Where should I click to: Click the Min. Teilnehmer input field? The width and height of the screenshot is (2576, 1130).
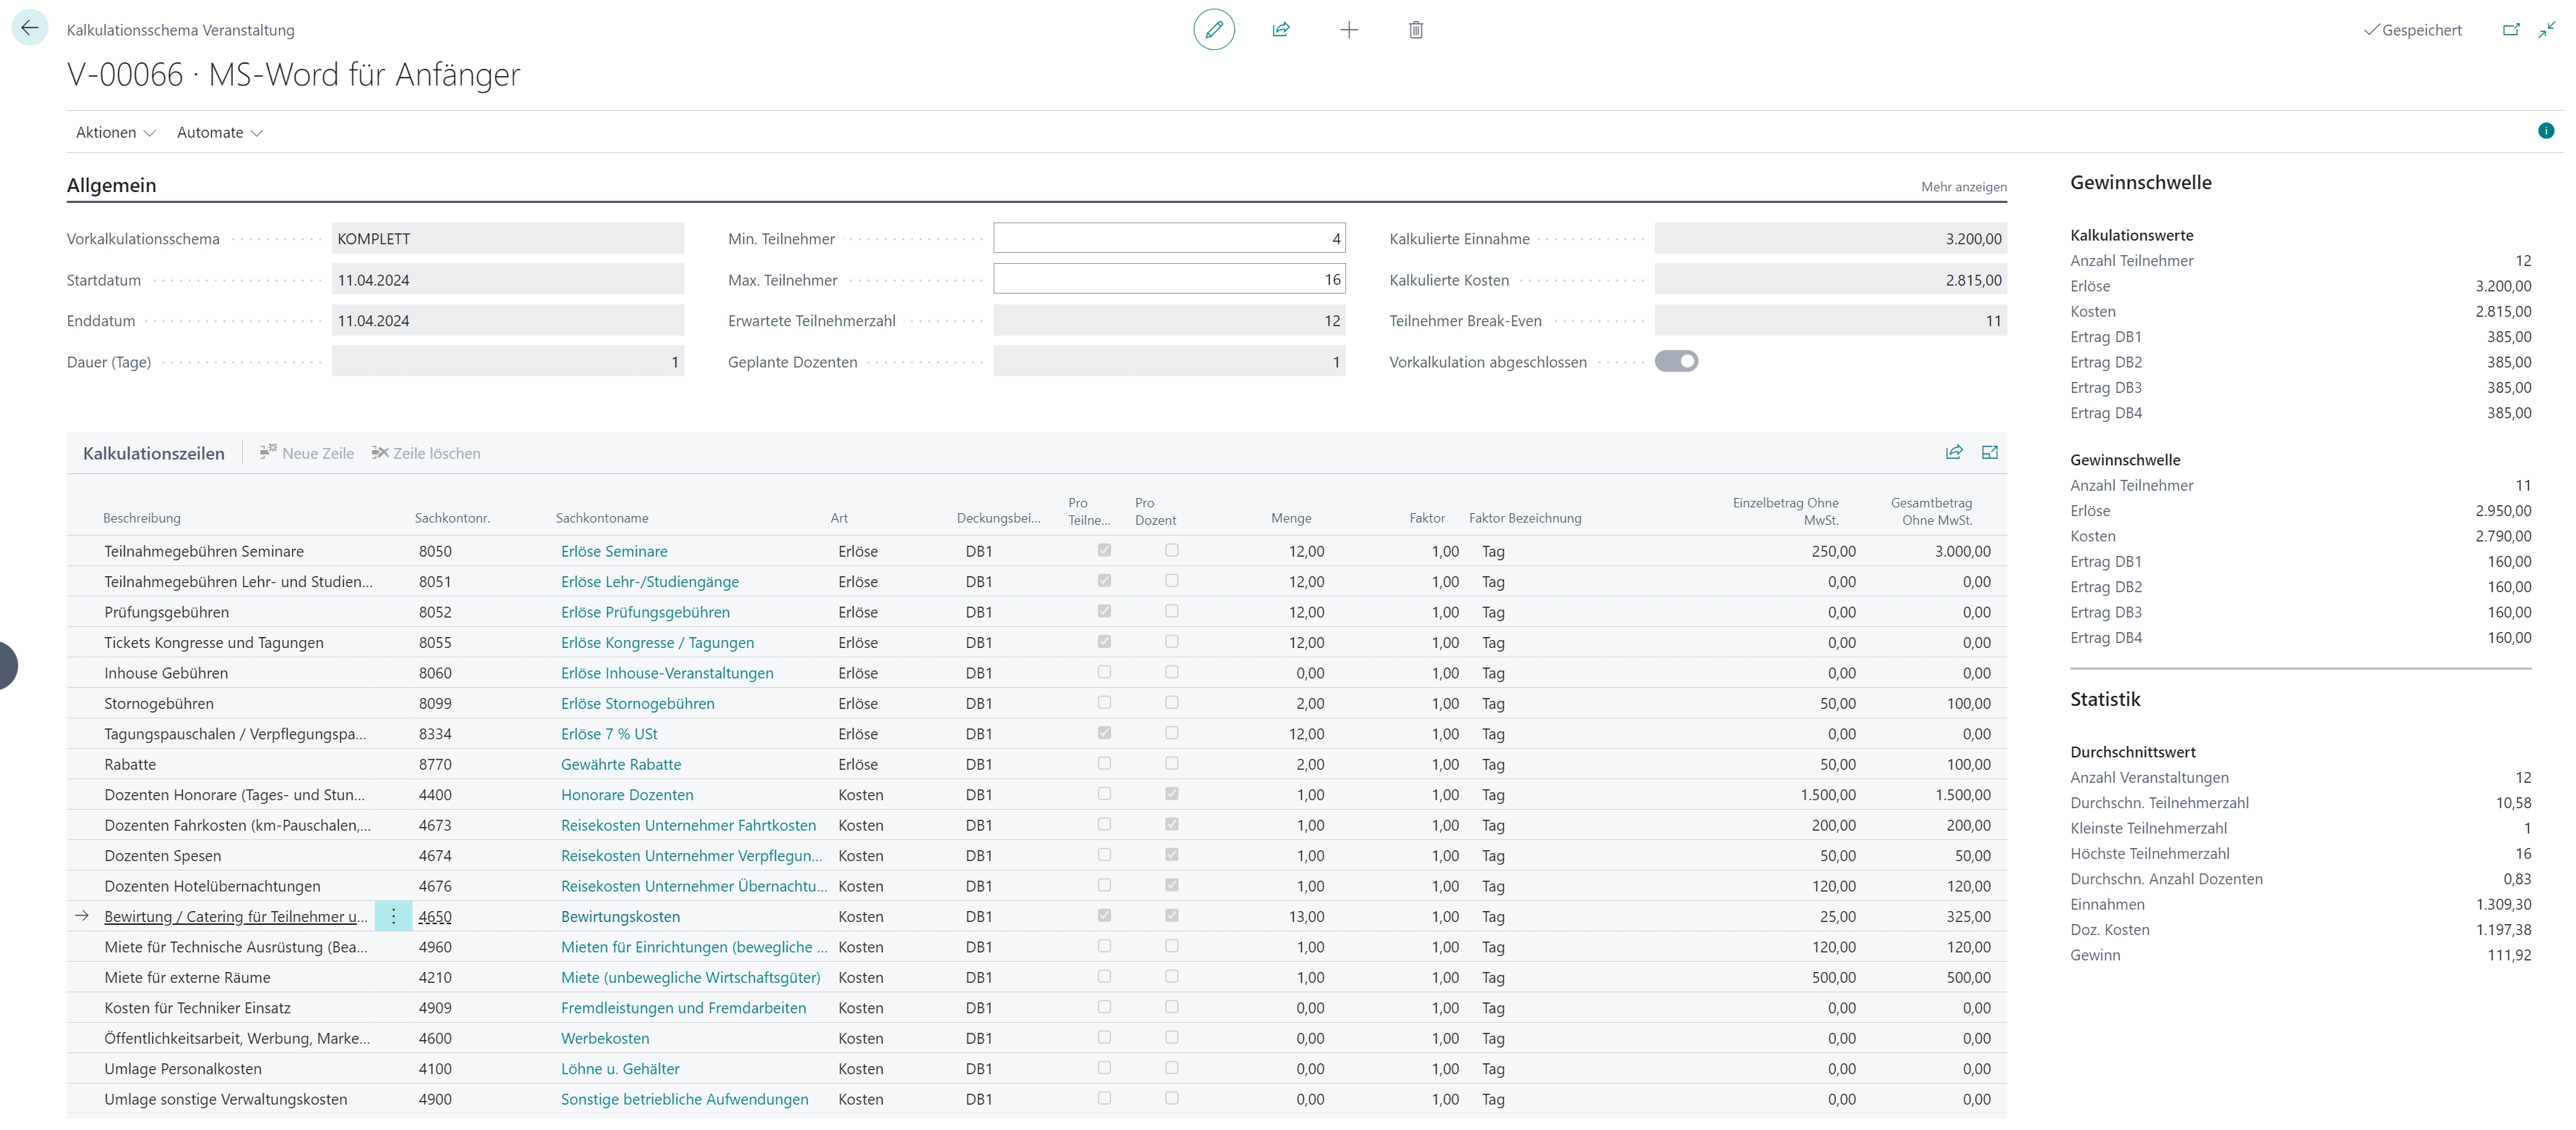coord(1168,238)
